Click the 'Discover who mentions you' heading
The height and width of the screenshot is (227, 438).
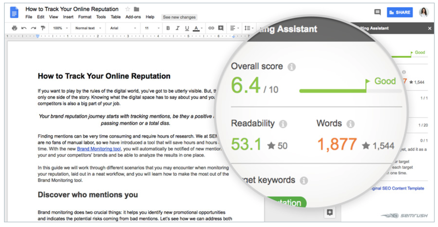pyautogui.click(x=88, y=195)
